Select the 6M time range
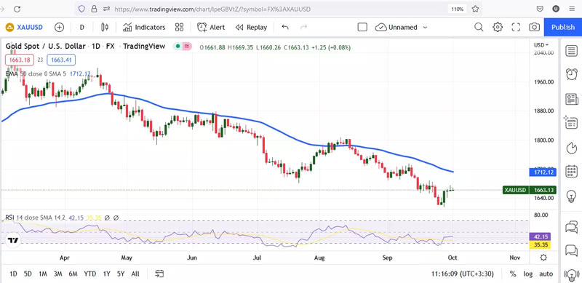This screenshot has width=582, height=283. [x=73, y=274]
